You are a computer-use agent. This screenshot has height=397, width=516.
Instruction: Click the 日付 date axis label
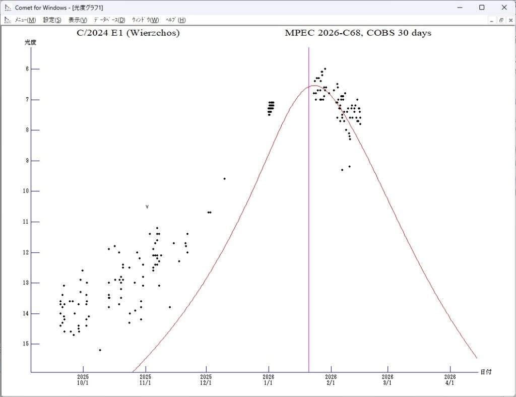click(486, 372)
